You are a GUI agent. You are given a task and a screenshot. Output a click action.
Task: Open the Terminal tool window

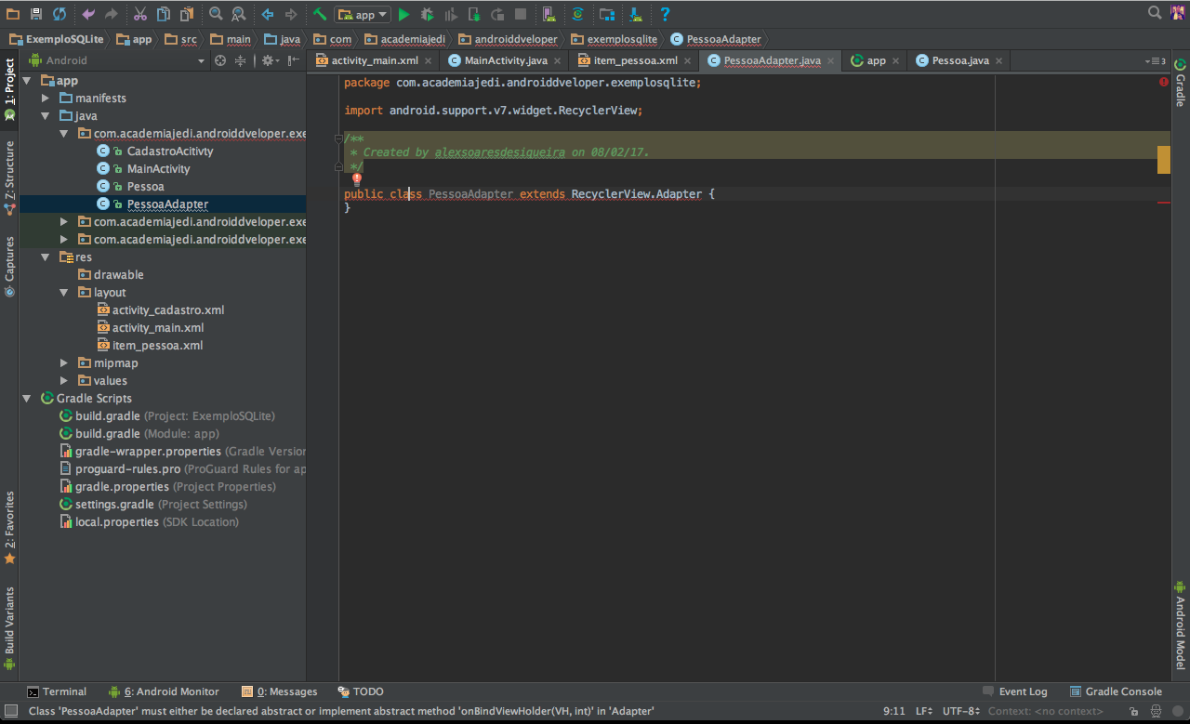pos(56,691)
